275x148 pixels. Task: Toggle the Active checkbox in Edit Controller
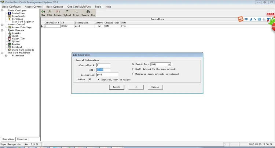[x=90, y=79]
